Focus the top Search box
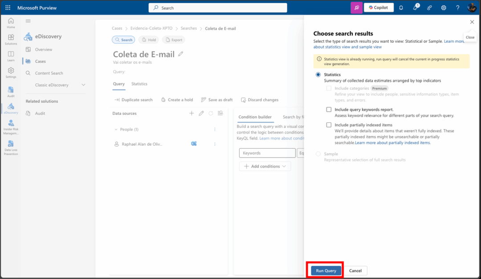The width and height of the screenshot is (481, 279). [x=218, y=8]
